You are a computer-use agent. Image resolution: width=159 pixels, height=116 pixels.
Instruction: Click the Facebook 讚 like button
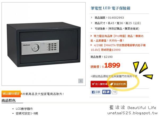tap(106, 92)
